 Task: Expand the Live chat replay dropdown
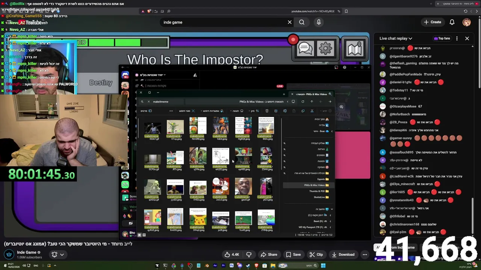[x=396, y=38]
